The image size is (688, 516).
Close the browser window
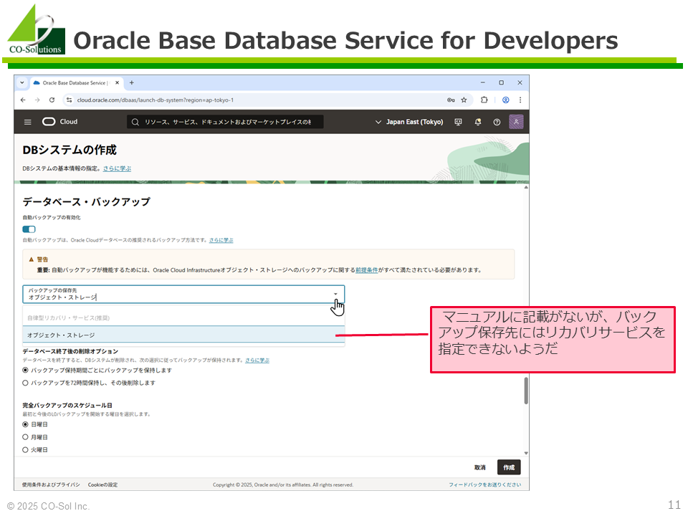point(520,82)
